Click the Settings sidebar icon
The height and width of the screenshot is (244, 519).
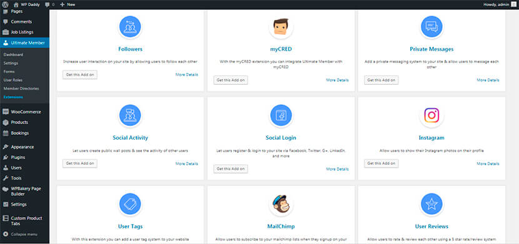coord(5,205)
